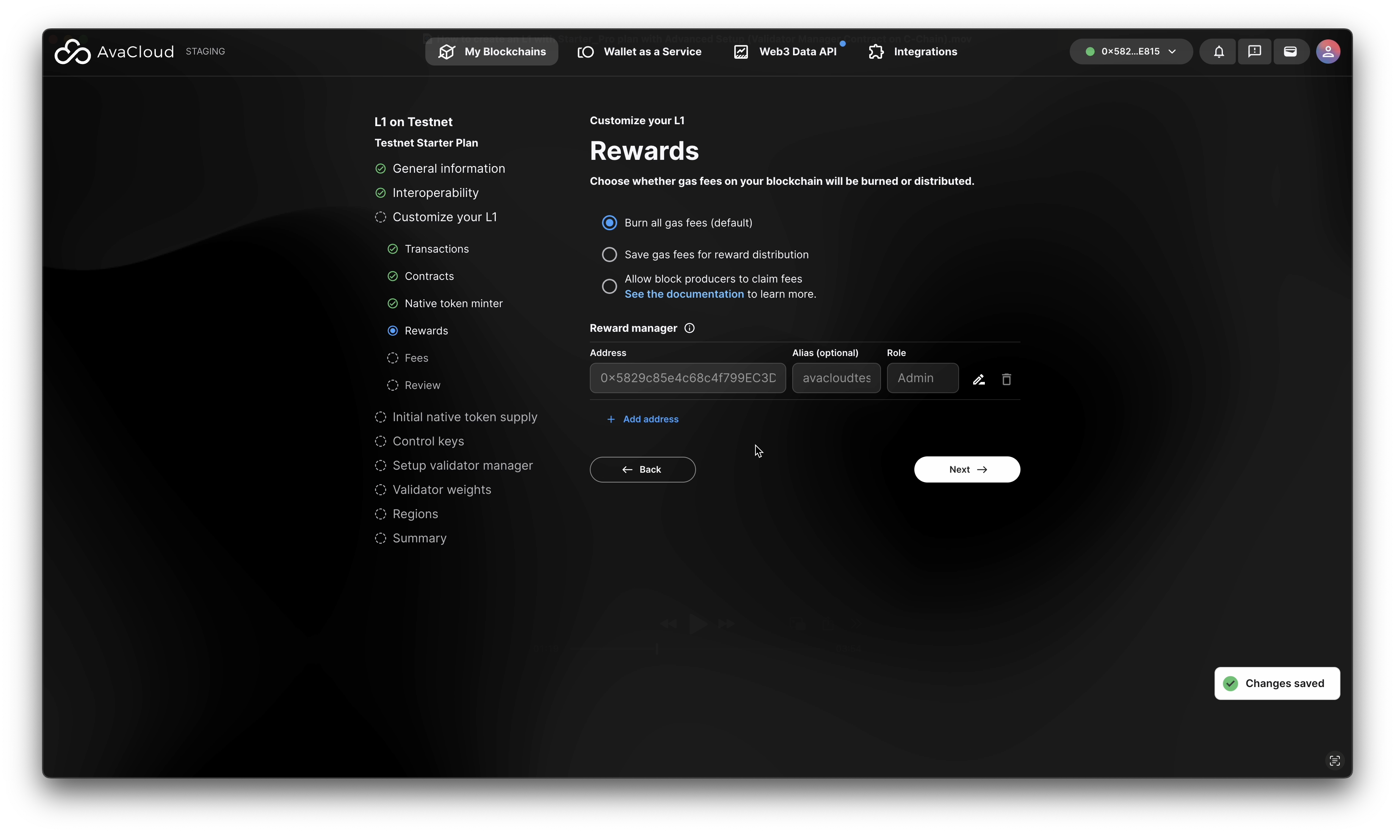1395x834 pixels.
Task: Expand Customize your L1 step
Action: [x=444, y=217]
